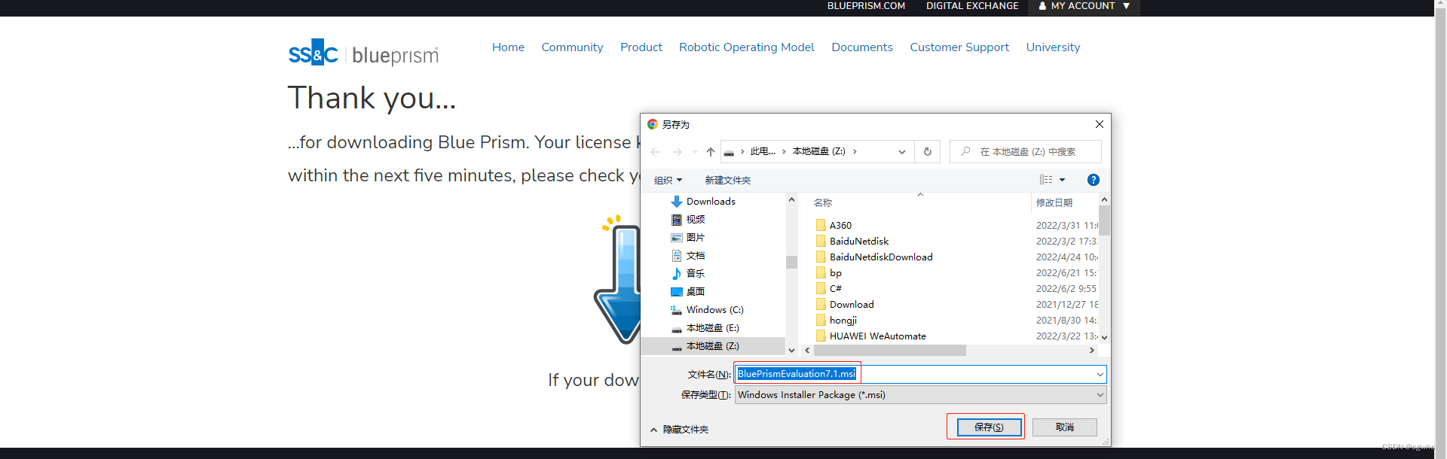The width and height of the screenshot is (1447, 459).
Task: Close the 另存为 Save As dialog
Action: click(x=1099, y=124)
